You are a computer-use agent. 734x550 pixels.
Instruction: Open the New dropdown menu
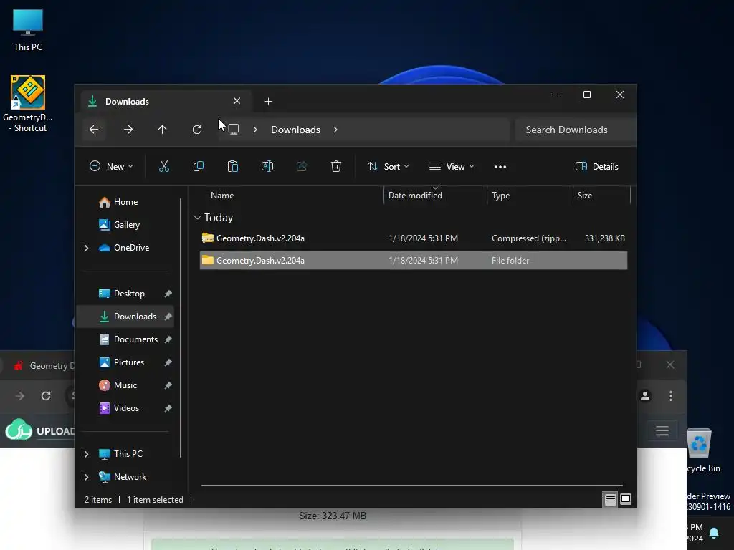point(111,166)
